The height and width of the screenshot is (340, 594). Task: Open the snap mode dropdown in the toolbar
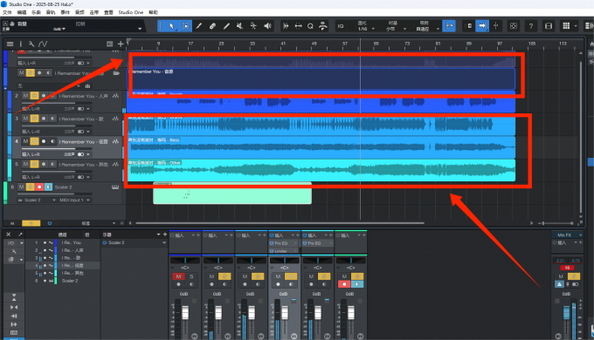pos(438,29)
